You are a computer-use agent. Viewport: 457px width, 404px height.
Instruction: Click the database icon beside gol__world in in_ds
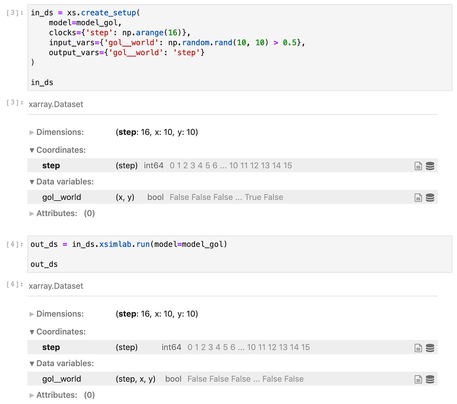(x=430, y=197)
